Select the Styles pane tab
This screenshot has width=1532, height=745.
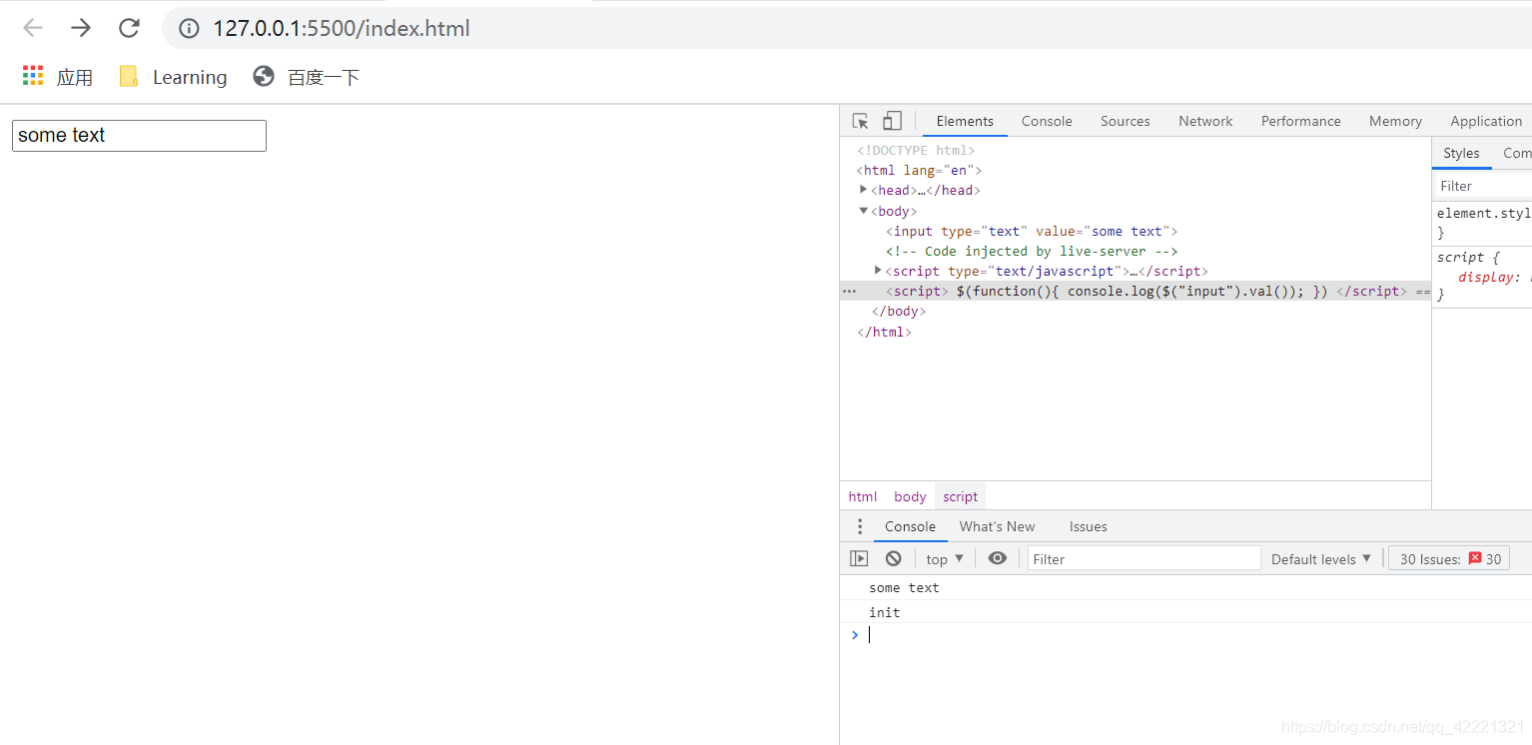[x=1461, y=153]
